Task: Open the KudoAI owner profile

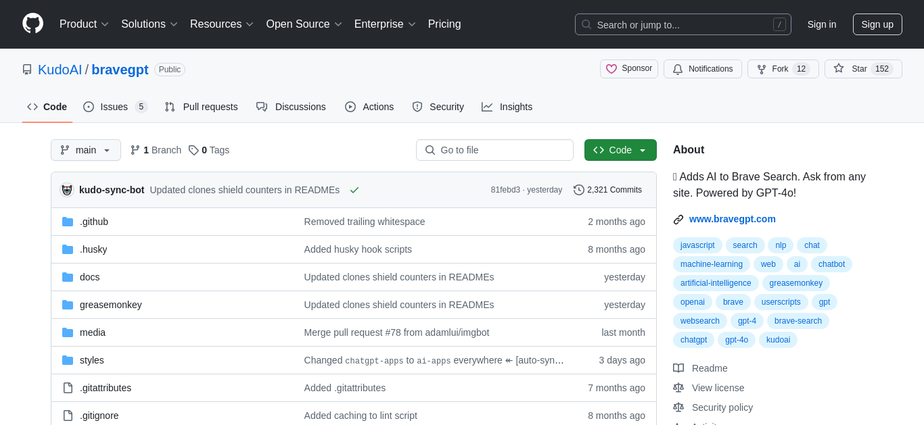Action: 60,70
